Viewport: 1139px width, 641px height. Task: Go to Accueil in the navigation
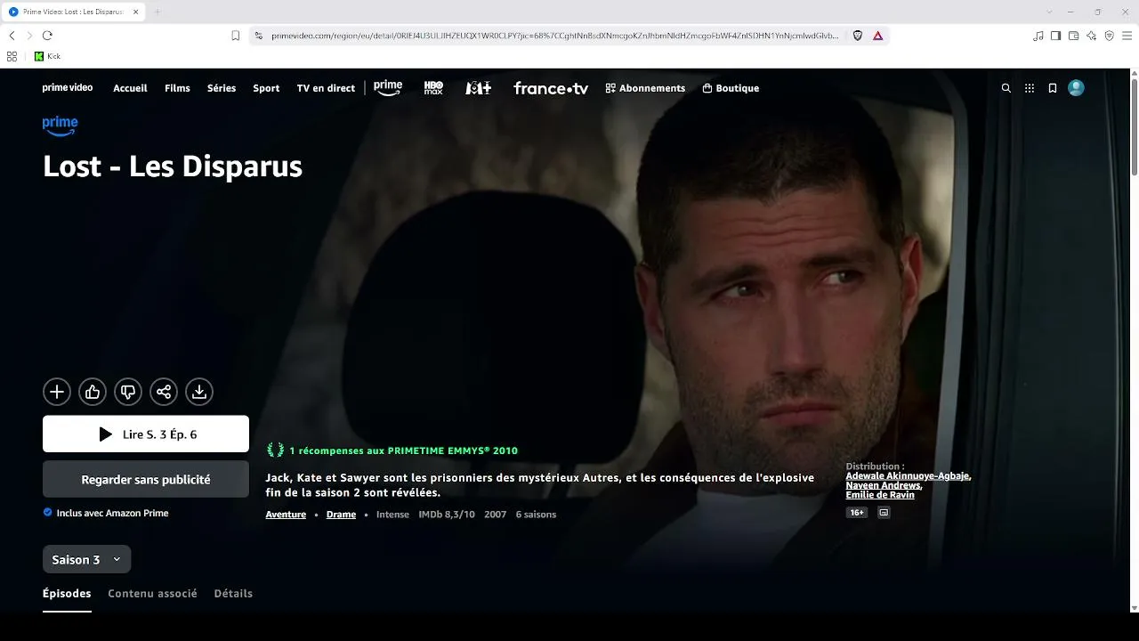point(130,88)
